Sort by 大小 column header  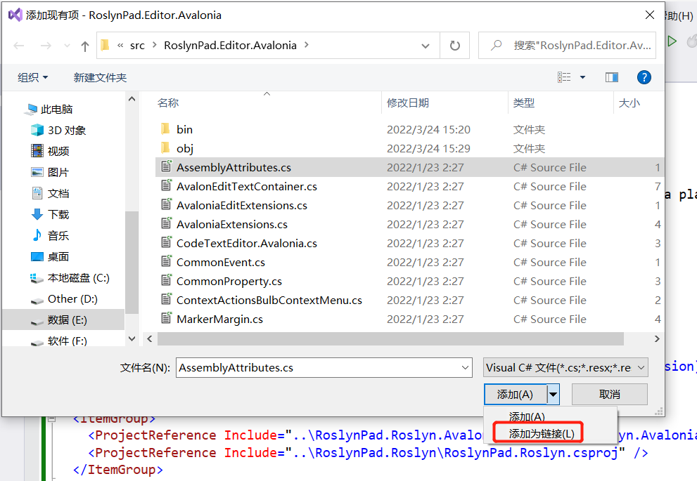click(x=629, y=103)
